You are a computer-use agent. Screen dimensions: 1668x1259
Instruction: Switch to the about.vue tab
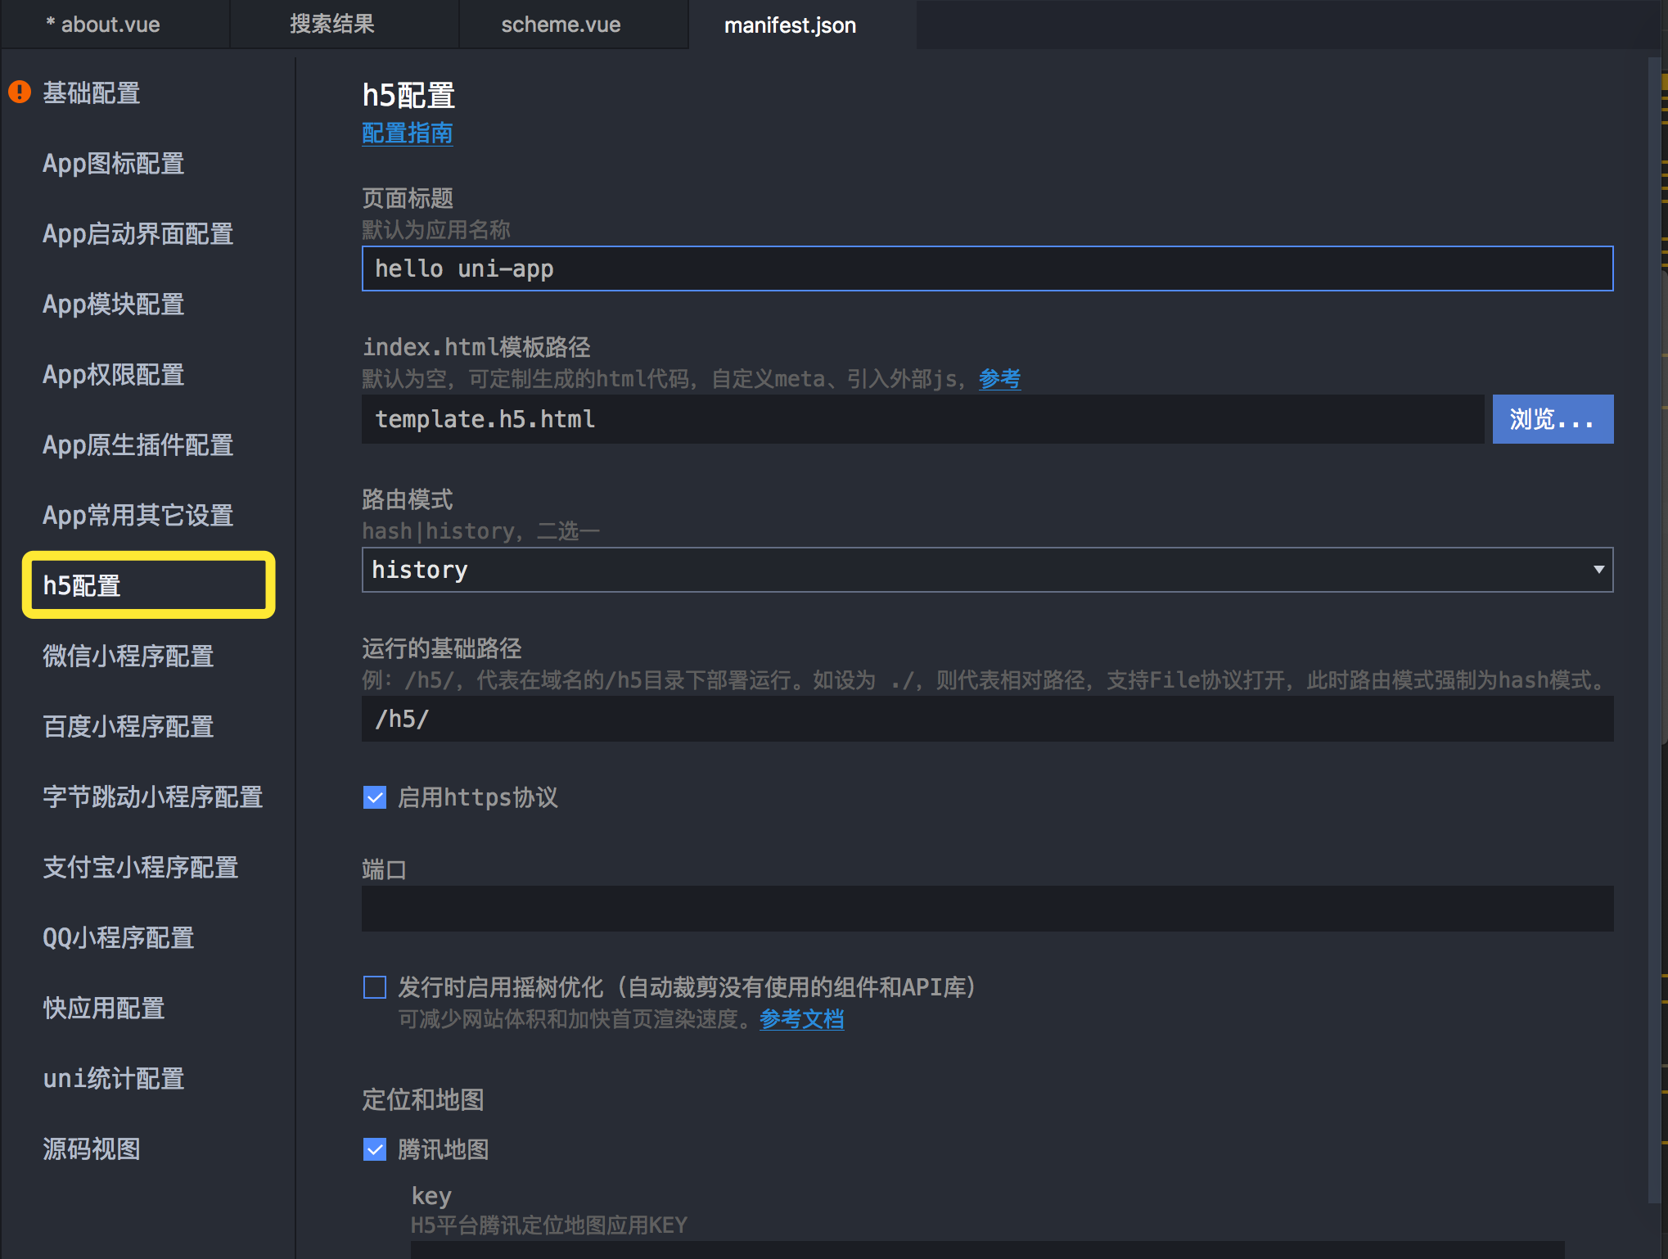(x=115, y=25)
